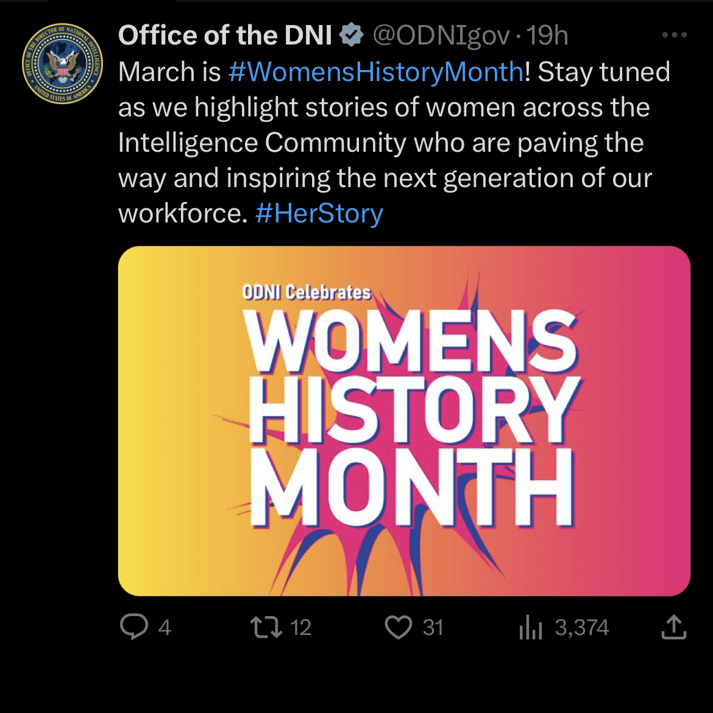Click the 'ODNI Celebrates' text in the banner
Image resolution: width=713 pixels, height=713 pixels.
307,292
